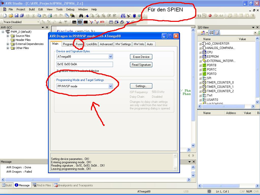
Task: Expand the Other Files folder
Action: pos(8,48)
